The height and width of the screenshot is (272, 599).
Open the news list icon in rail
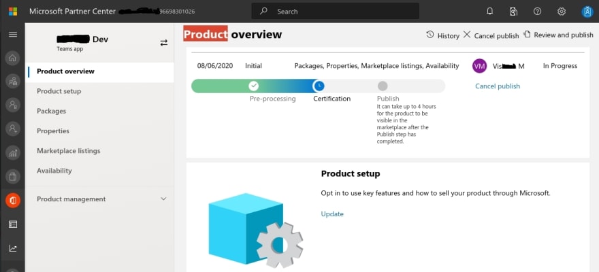tap(13, 224)
